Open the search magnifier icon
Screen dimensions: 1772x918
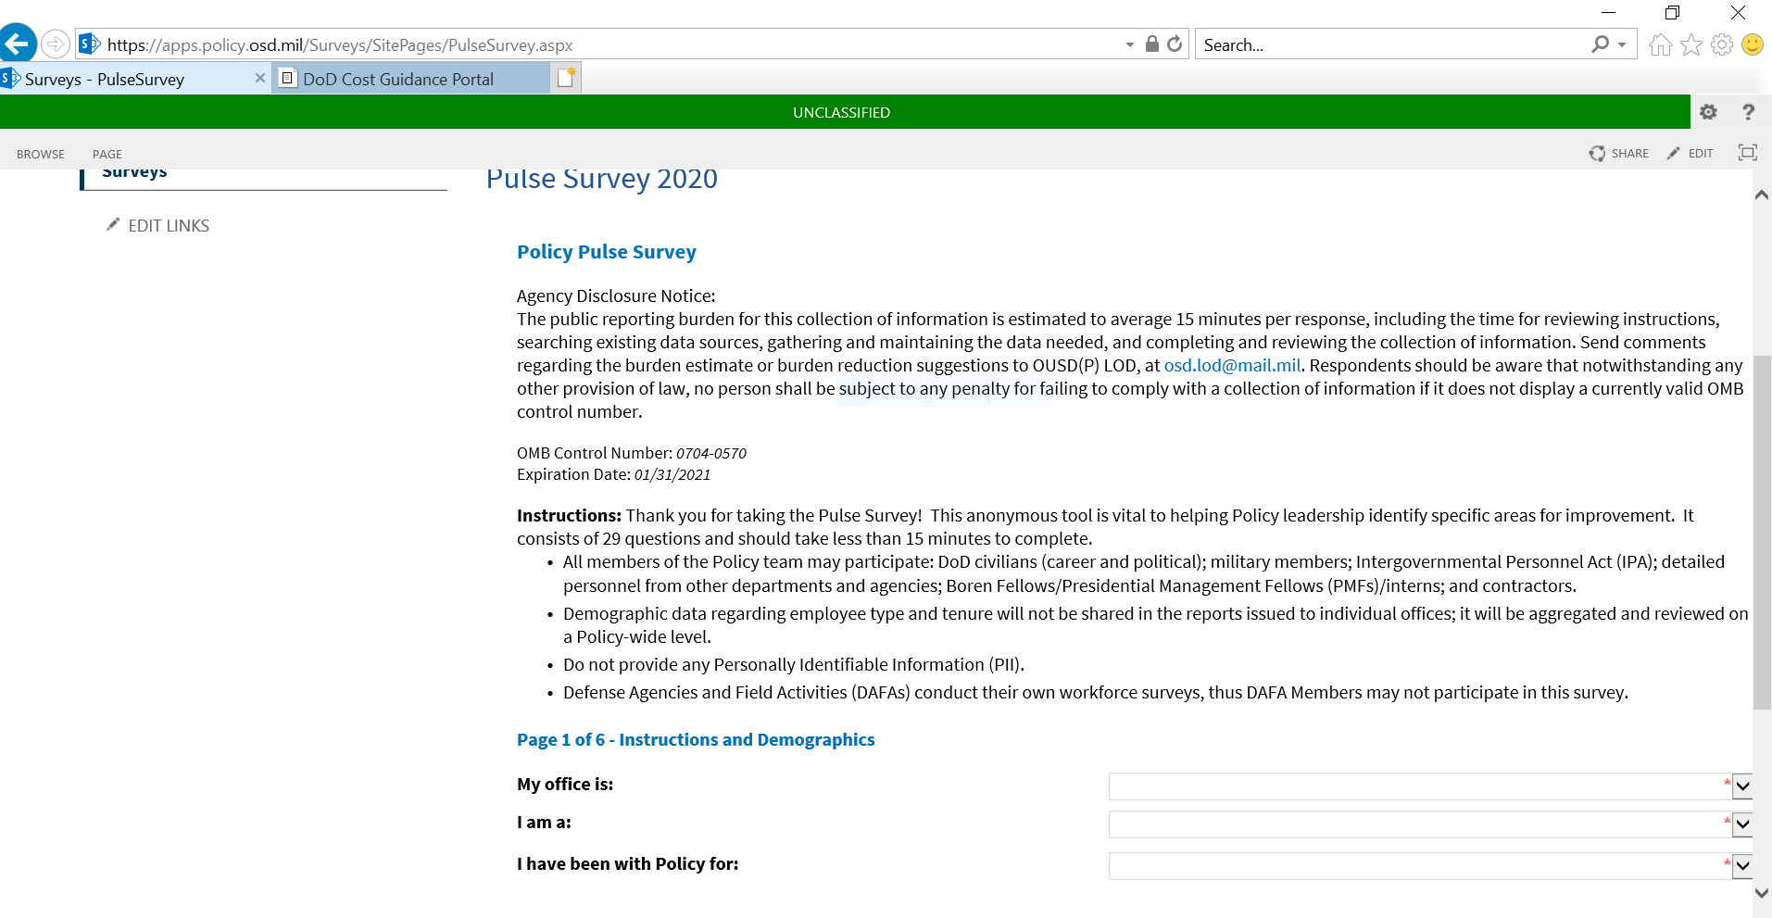tap(1600, 44)
